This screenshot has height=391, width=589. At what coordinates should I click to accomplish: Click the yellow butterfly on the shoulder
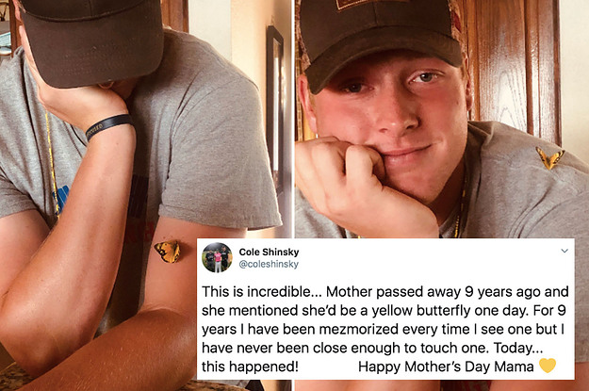tap(549, 157)
